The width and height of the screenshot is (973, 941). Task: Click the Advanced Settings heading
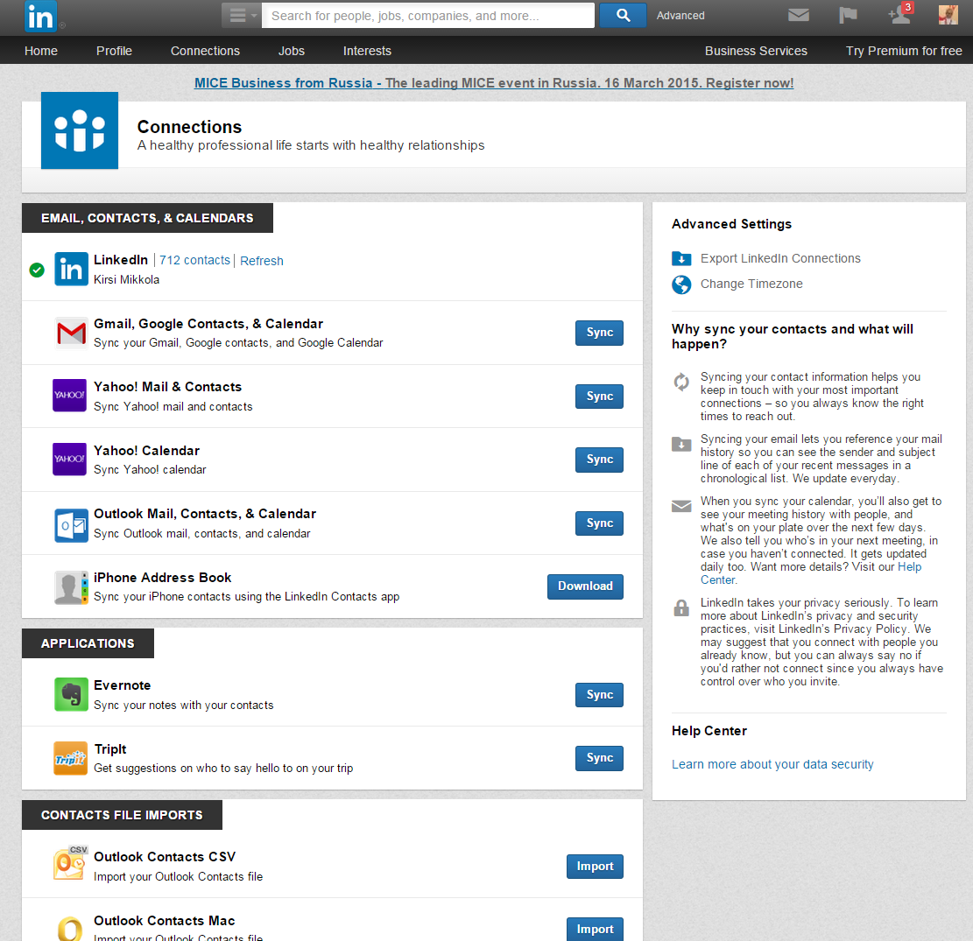731,224
